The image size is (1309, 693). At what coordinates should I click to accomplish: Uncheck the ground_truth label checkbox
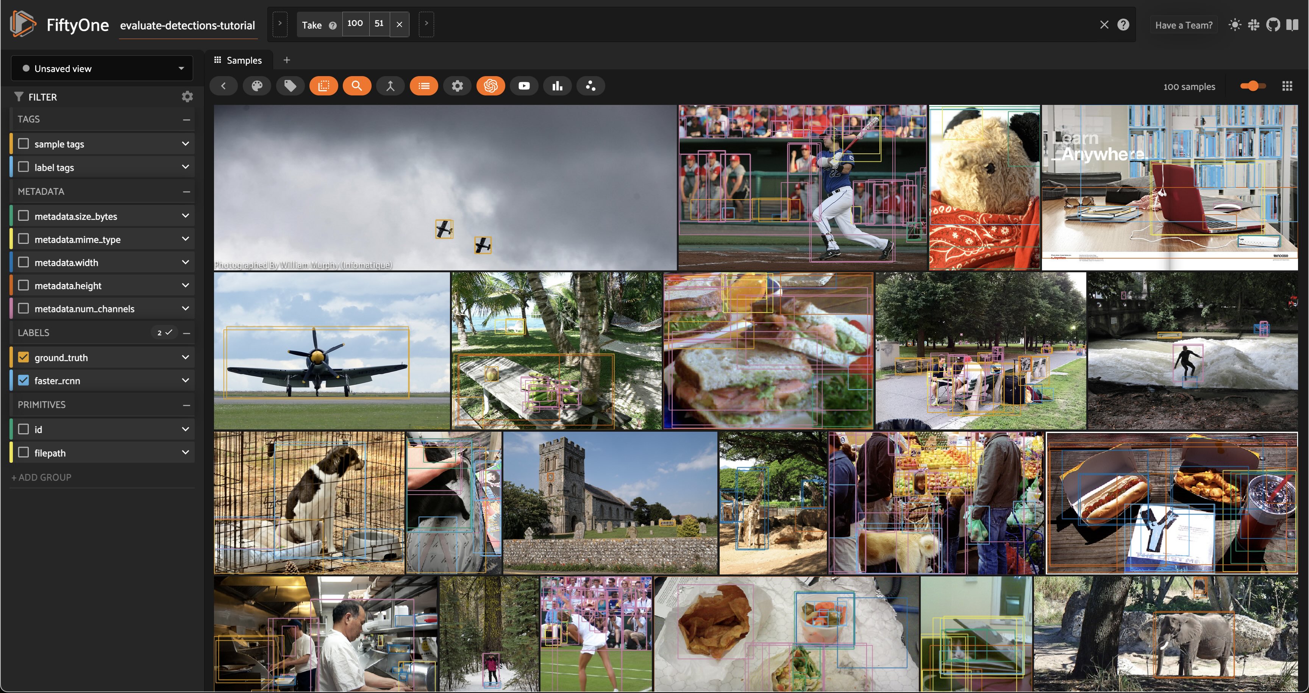pos(23,357)
